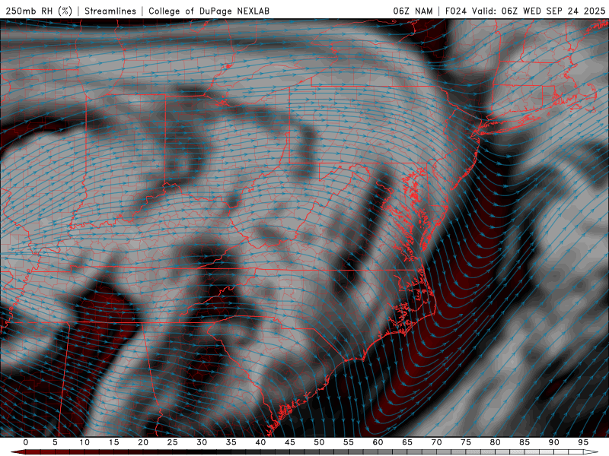Select the 50 percent colorbar label
This screenshot has height=456, width=609.
click(319, 442)
